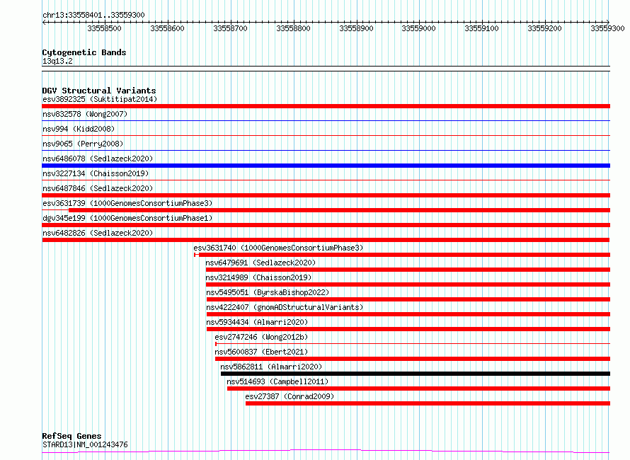630x460 pixels.
Task: Click the magenta STARD13 gene line
Action: click(326, 452)
